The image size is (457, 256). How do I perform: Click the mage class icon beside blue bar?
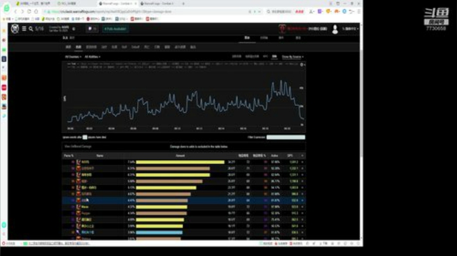79,232
